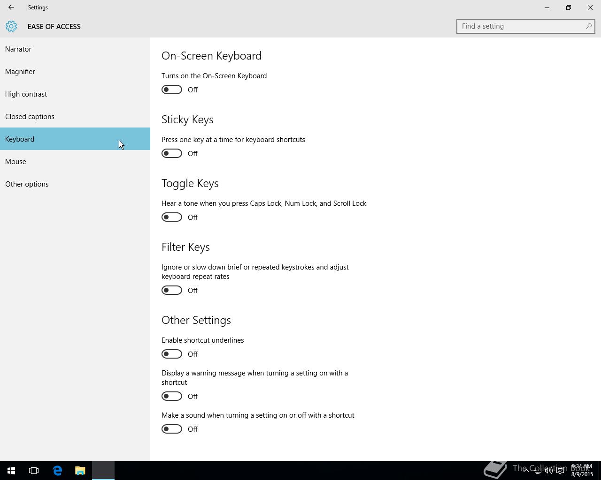Open the Magnifier section

[75, 71]
